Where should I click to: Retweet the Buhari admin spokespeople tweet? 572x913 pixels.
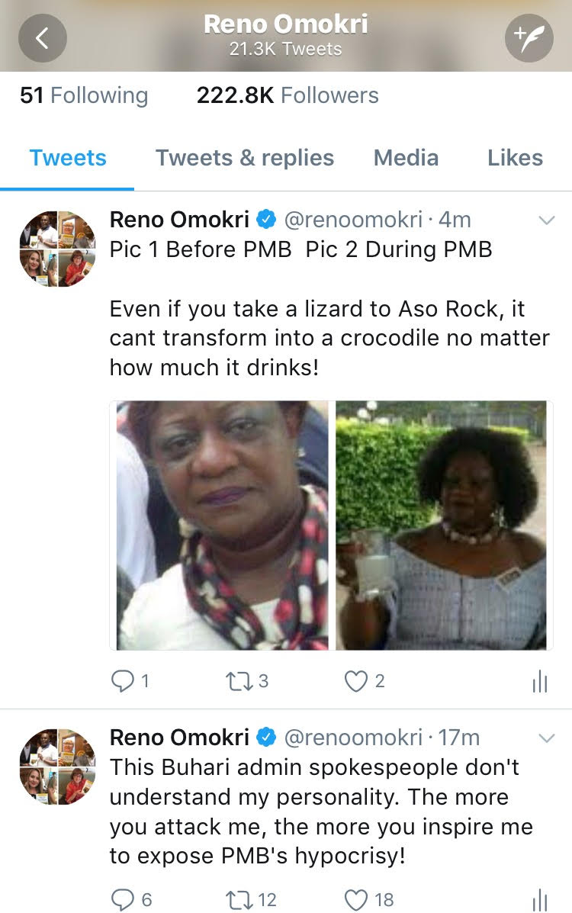coord(238,899)
